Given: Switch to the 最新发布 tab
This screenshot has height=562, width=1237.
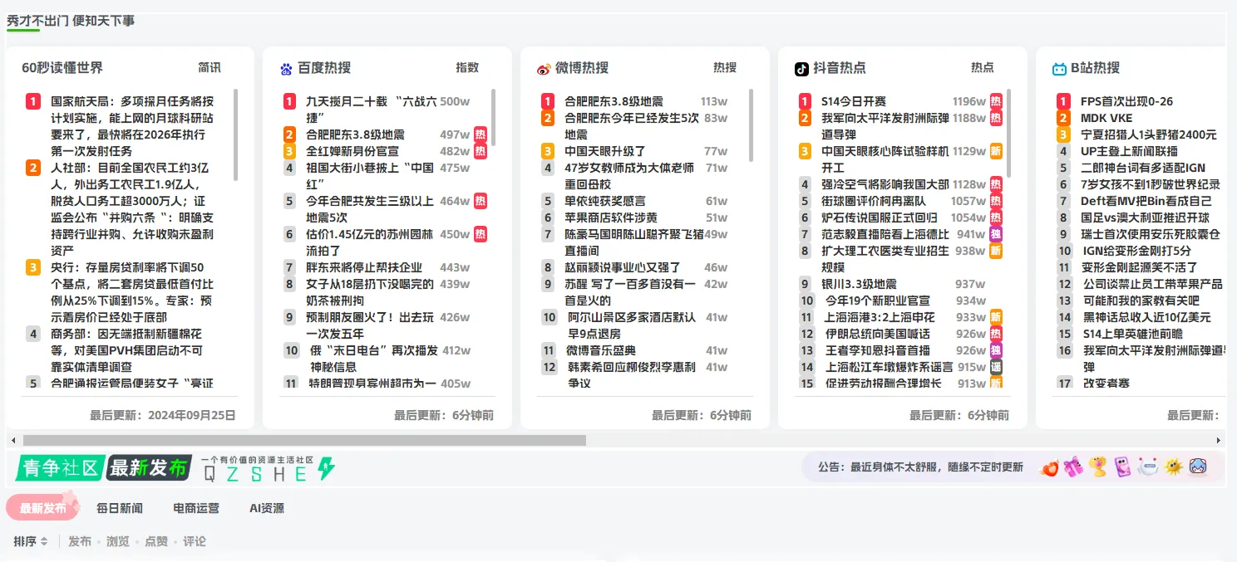Looking at the screenshot, I should point(43,508).
